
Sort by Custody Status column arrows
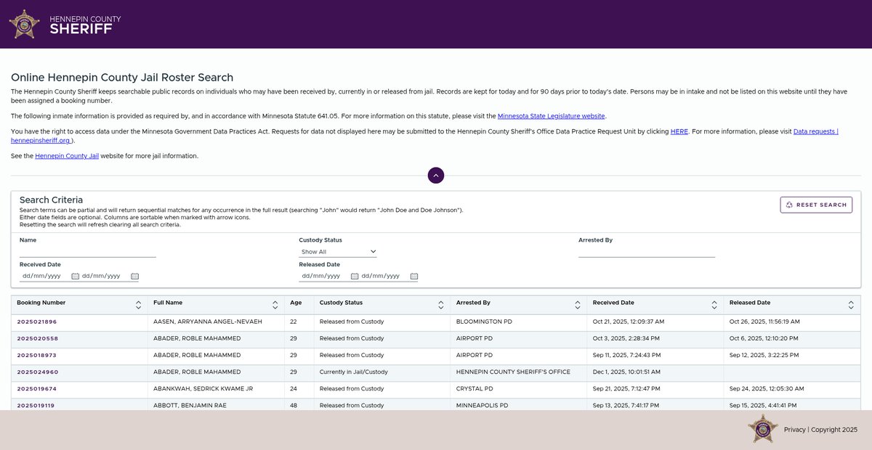[440, 305]
